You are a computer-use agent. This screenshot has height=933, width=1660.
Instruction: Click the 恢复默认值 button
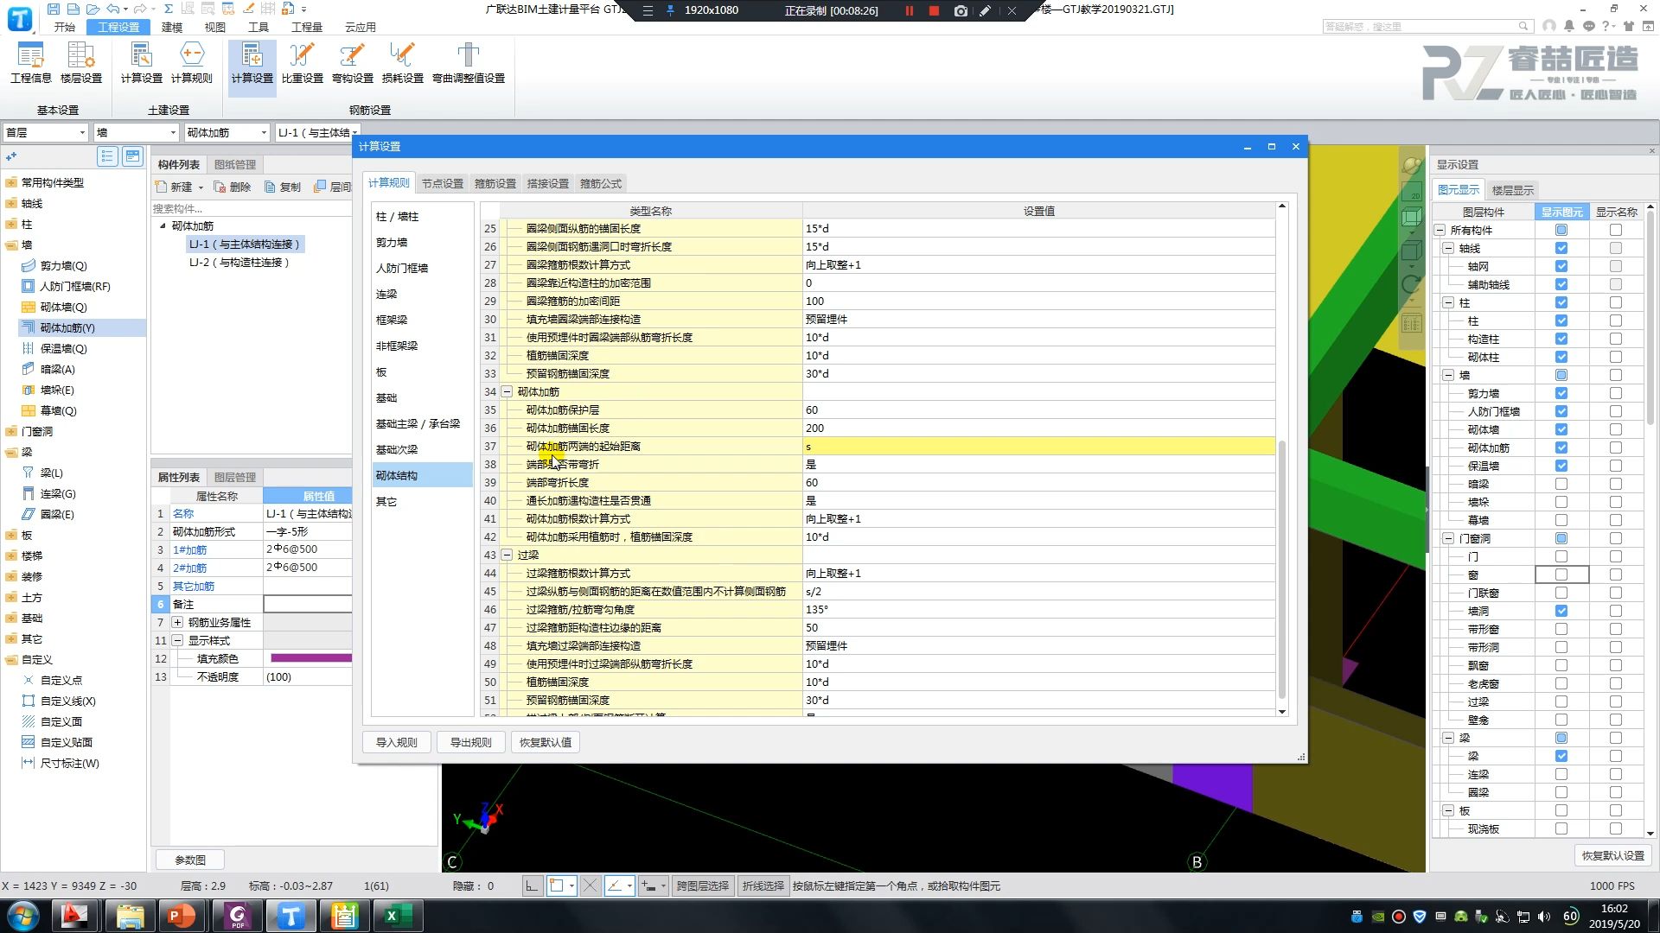pyautogui.click(x=545, y=742)
